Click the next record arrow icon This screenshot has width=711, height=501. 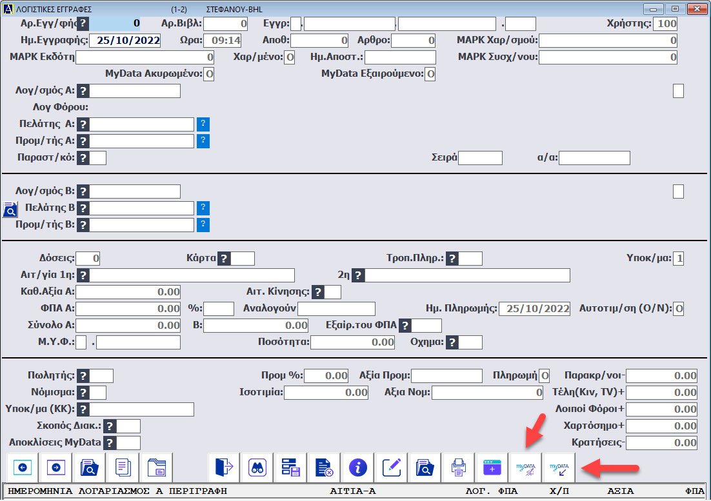tap(57, 467)
